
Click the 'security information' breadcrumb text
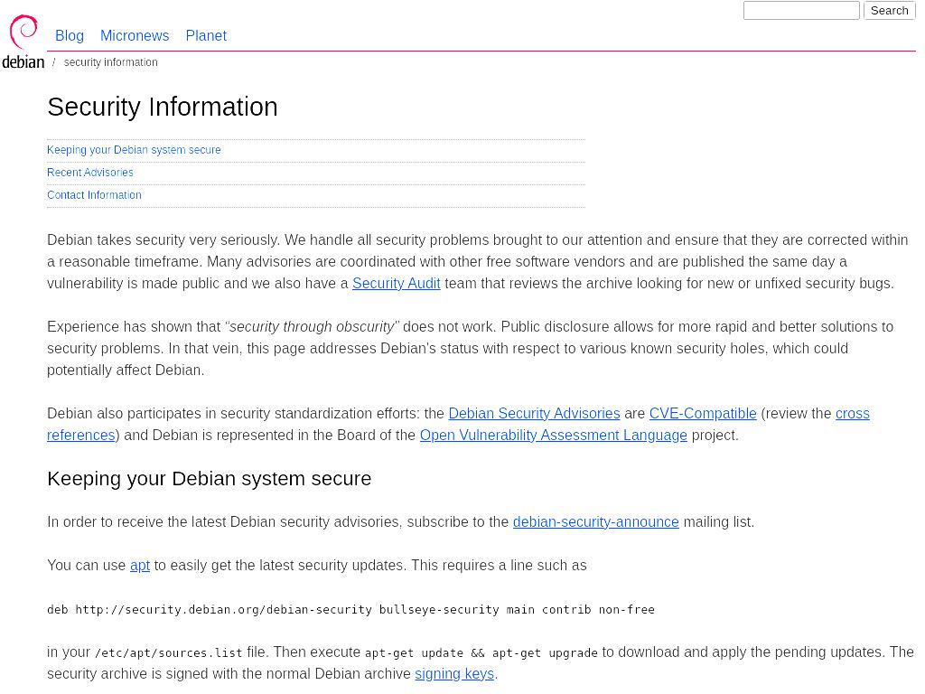pos(111,62)
